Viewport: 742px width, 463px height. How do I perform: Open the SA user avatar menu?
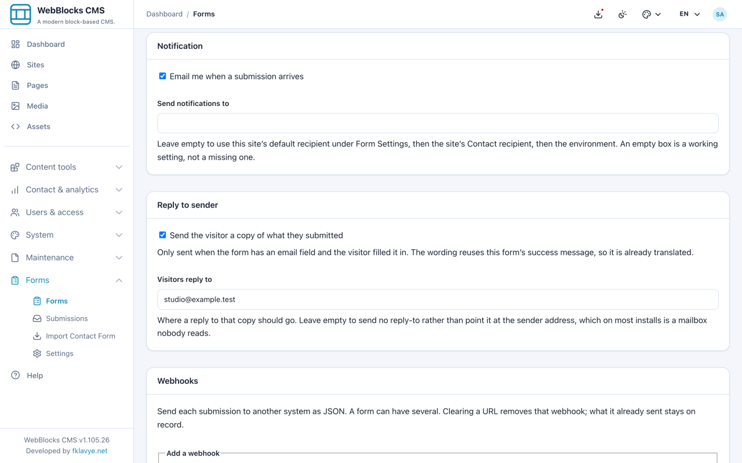click(720, 14)
